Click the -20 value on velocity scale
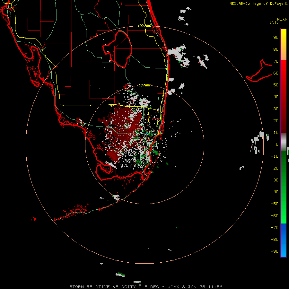The image size is (289, 289). coord(275,168)
